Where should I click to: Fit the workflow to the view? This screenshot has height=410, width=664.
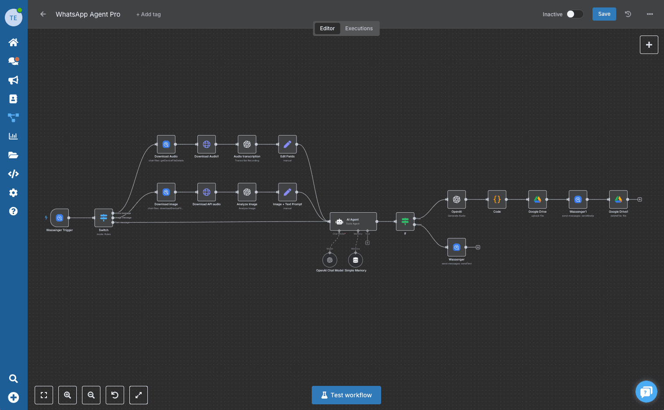pos(44,395)
